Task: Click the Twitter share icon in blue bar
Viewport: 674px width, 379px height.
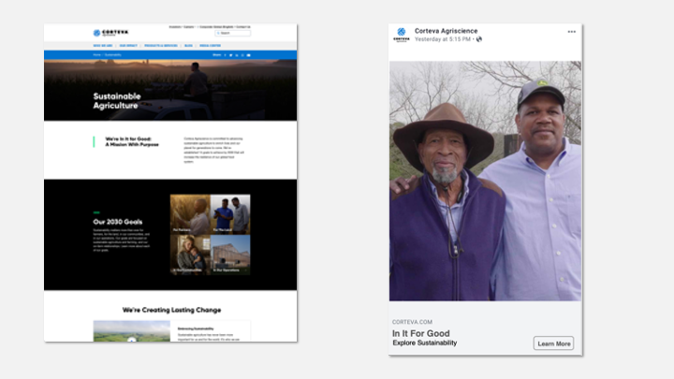Action: pyautogui.click(x=231, y=55)
